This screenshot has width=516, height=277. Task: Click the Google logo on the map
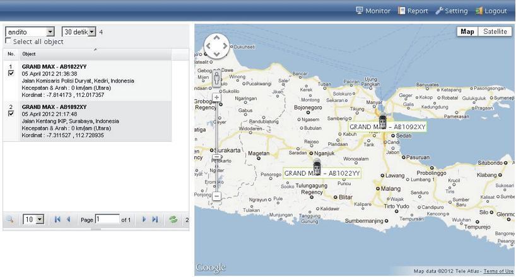(211, 268)
